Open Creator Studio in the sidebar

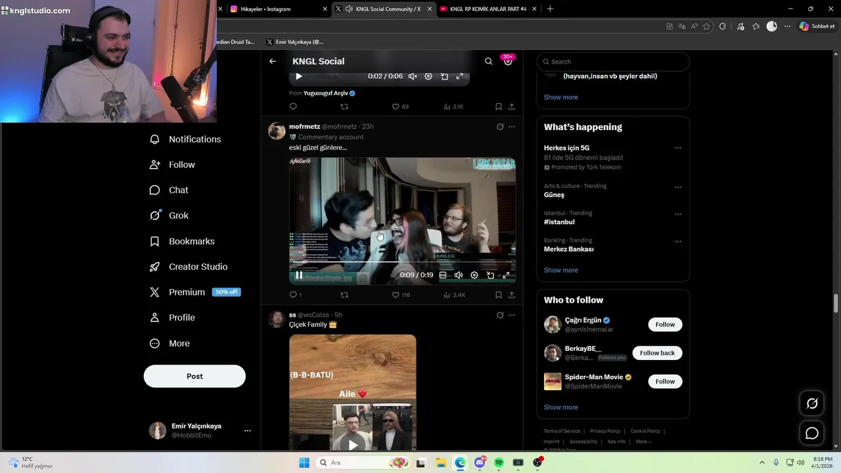[189, 267]
